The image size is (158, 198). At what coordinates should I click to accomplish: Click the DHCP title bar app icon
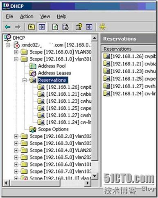click(x=6, y=6)
